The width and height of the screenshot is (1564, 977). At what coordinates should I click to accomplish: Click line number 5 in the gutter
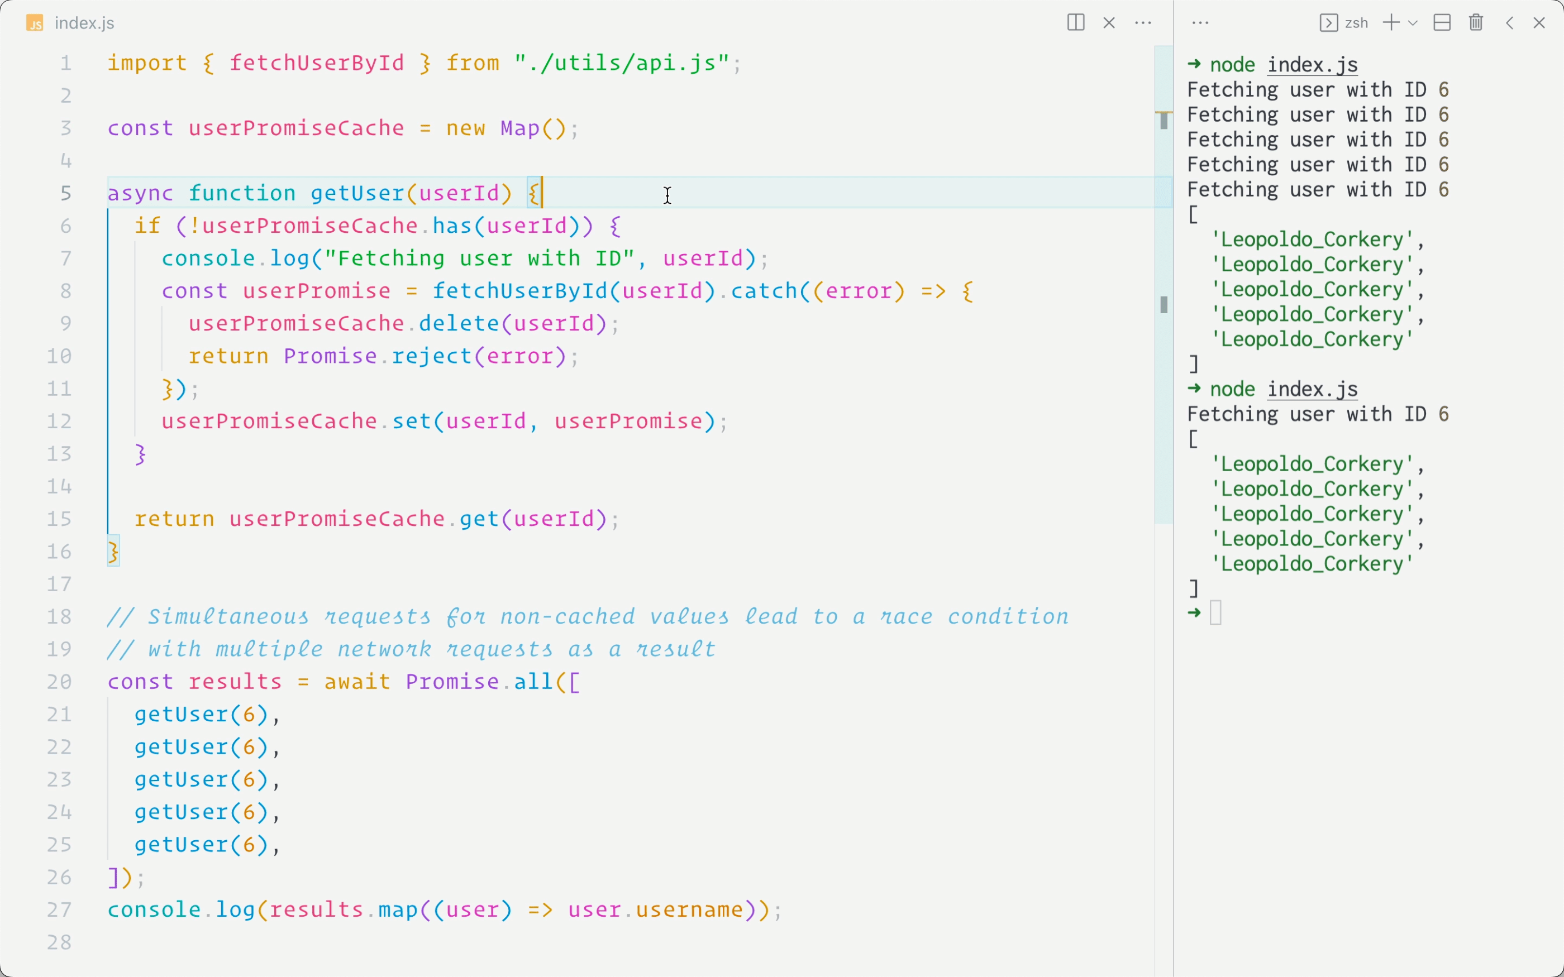(66, 193)
